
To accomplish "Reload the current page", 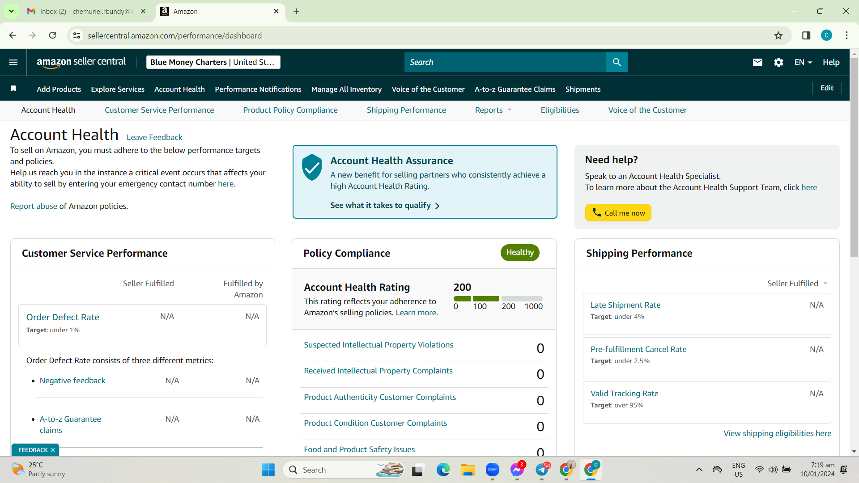I will pos(53,35).
